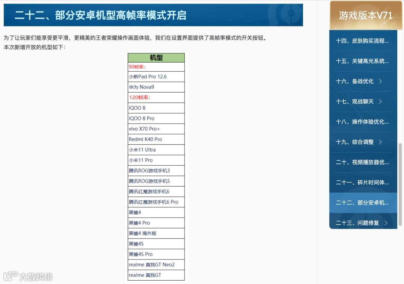This screenshot has width=404, height=284.
Task: Open sidebar item 十四、皮肤购买流程
Action: (363, 41)
